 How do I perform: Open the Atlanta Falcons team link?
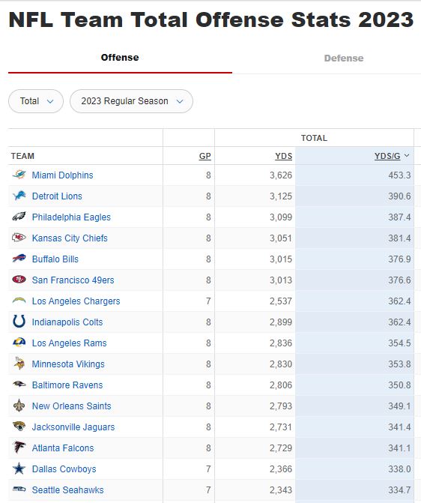pyautogui.click(x=63, y=448)
